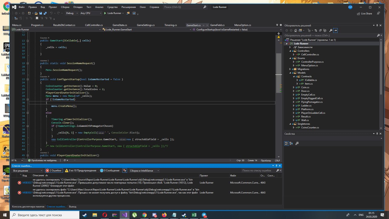Click the Save file toolbar icon

tap(40, 13)
